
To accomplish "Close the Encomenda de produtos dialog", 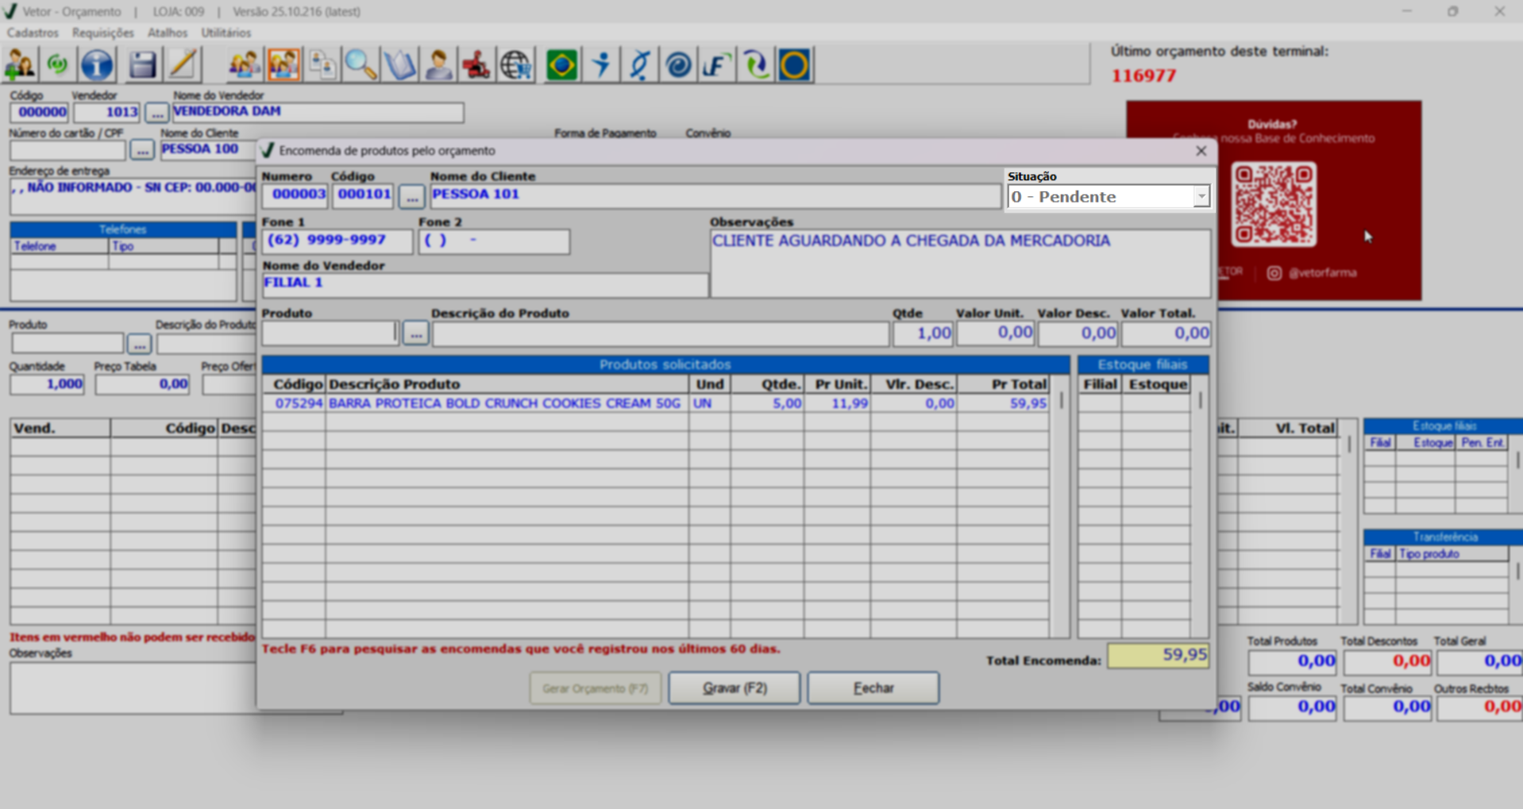I will 1201,151.
